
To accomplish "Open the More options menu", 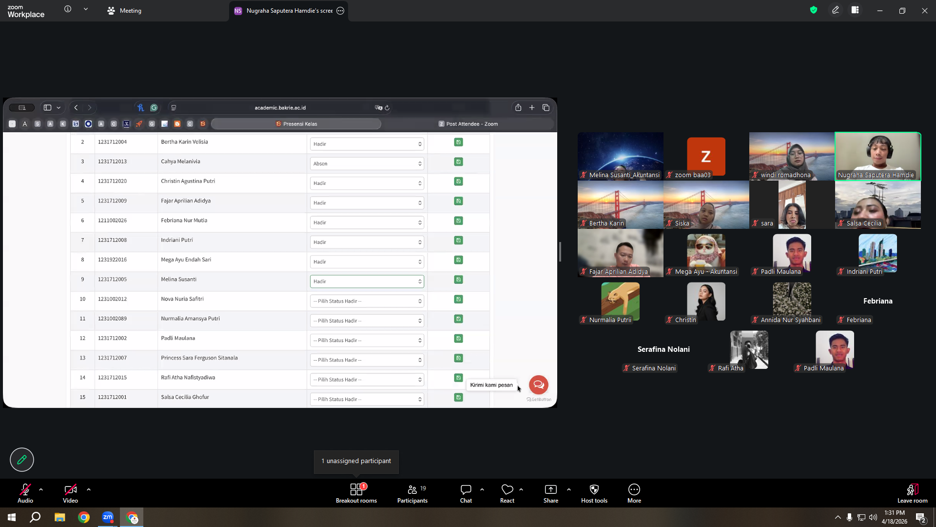I will point(634,493).
